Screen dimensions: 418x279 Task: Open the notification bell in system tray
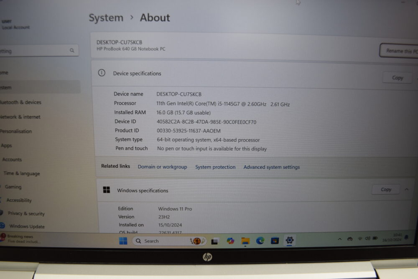coord(406,237)
